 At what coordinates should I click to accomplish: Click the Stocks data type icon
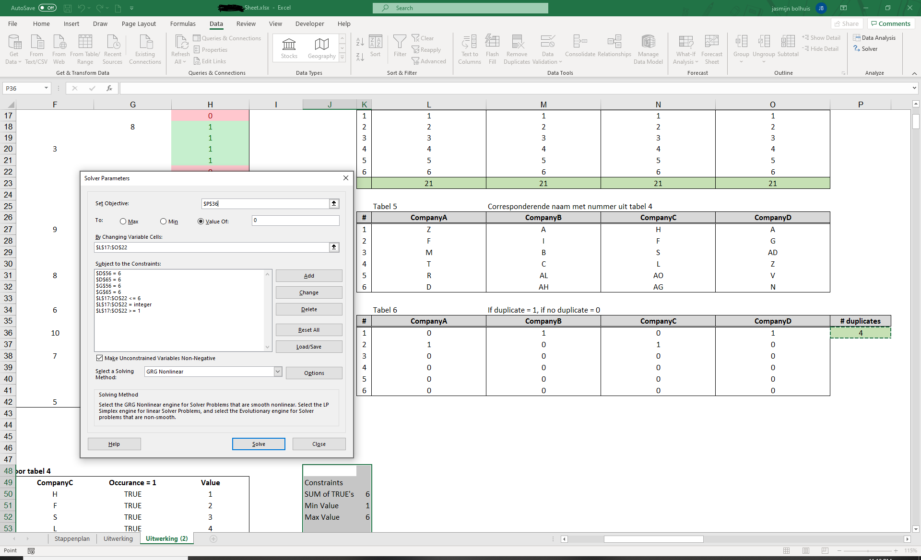pos(289,45)
